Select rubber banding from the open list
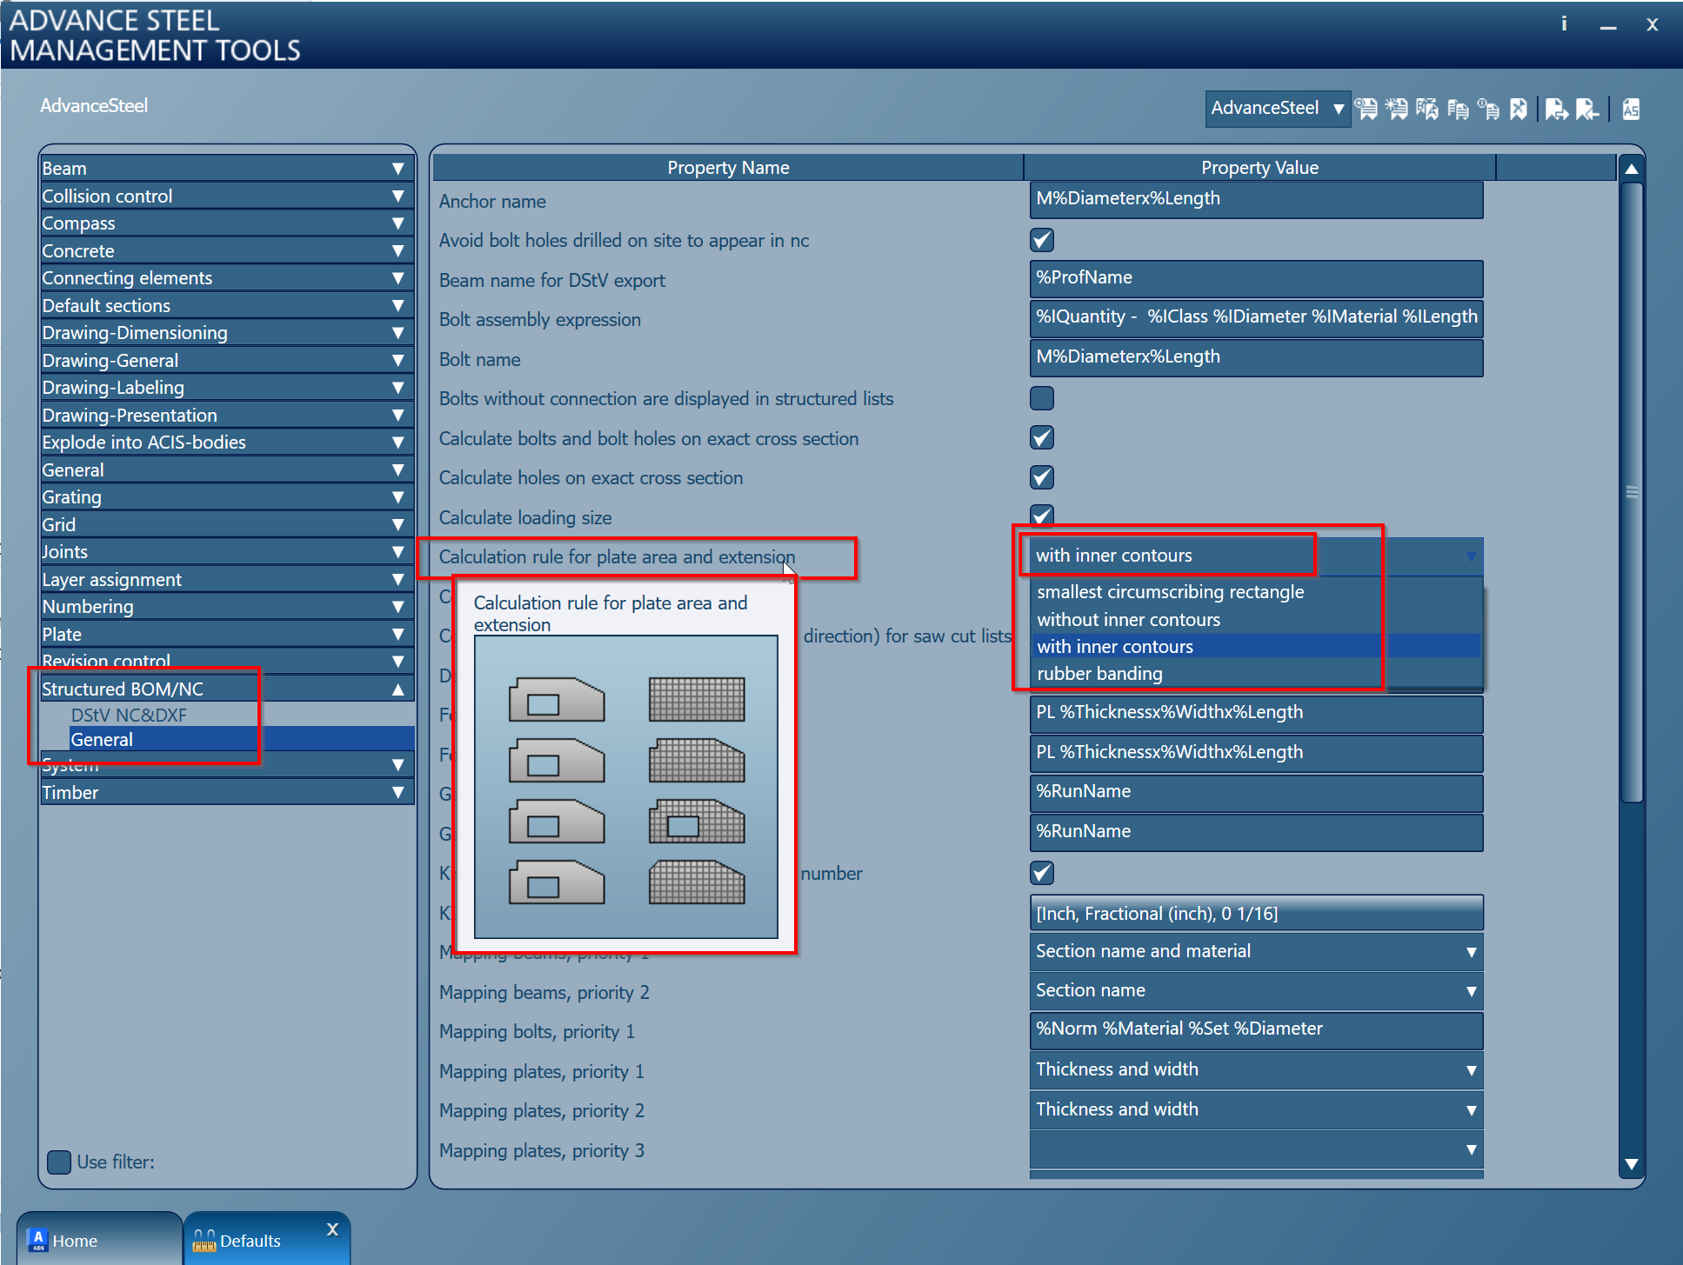 (1099, 673)
